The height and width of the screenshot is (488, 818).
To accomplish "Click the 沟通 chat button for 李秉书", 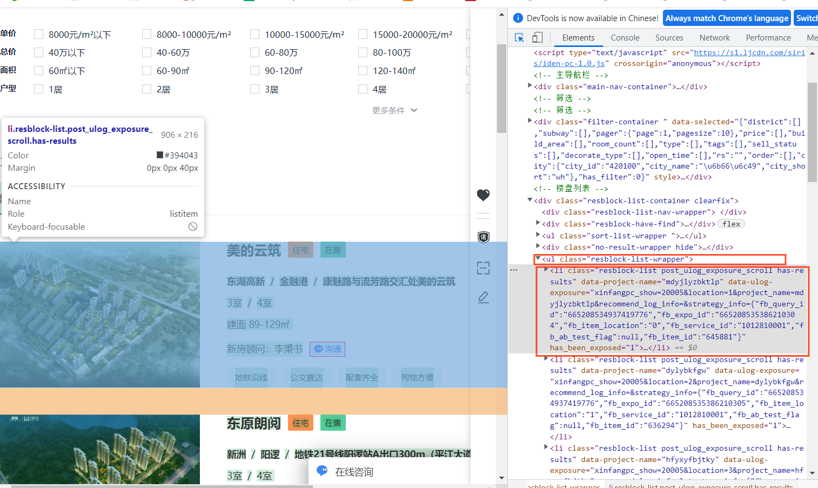I will pyautogui.click(x=327, y=349).
